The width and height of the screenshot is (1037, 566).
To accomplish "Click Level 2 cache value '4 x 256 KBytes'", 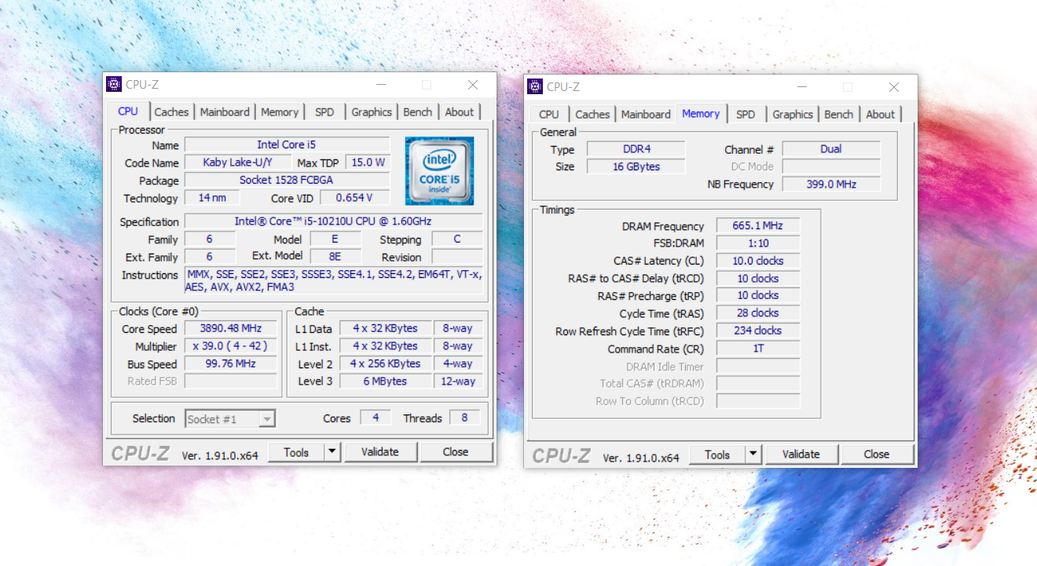I will tap(385, 364).
